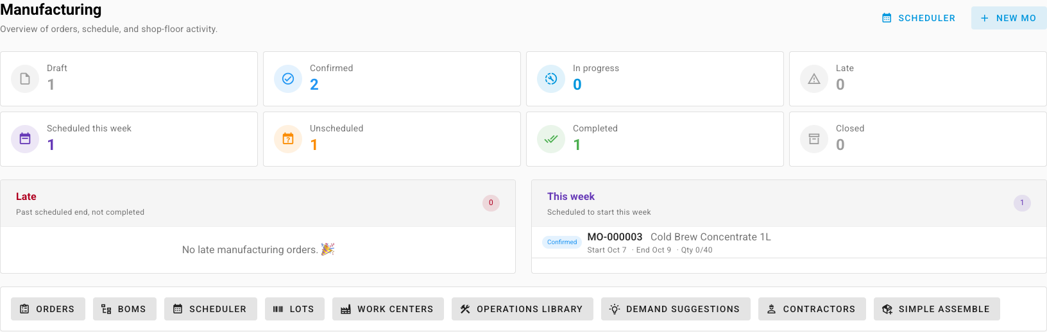This screenshot has height=332, width=1047.
Task: Open the Lots shortcut
Action: (294, 309)
